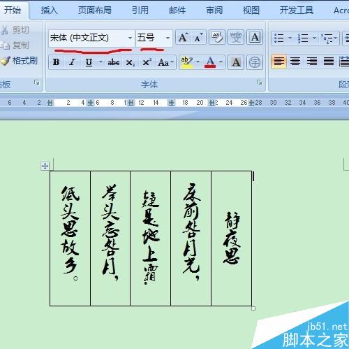This screenshot has height=349, width=349.
Task: Toggle Underline formatting
Action: point(89,62)
